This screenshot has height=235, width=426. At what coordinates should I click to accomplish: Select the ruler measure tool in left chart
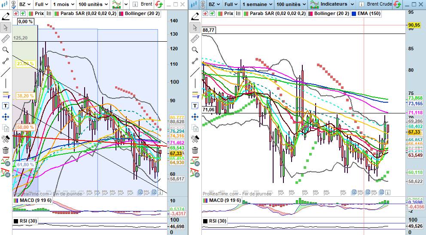(x=6, y=39)
